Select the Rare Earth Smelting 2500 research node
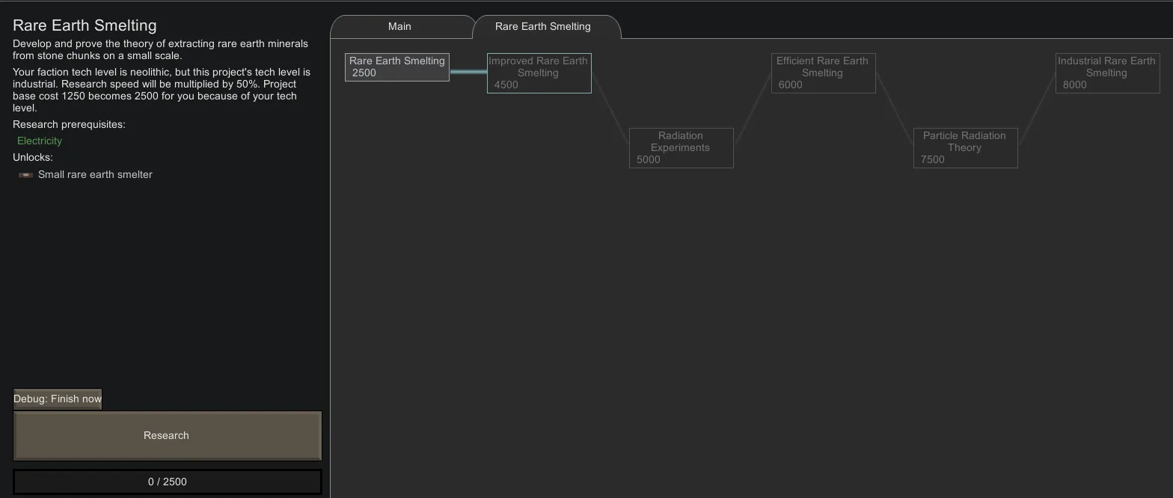This screenshot has width=1173, height=498. (397, 67)
